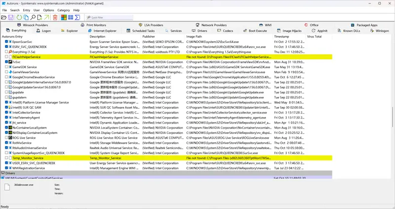Switch to the Packaged Apps tab
This screenshot has height=209, width=395.
pyautogui.click(x=364, y=25)
